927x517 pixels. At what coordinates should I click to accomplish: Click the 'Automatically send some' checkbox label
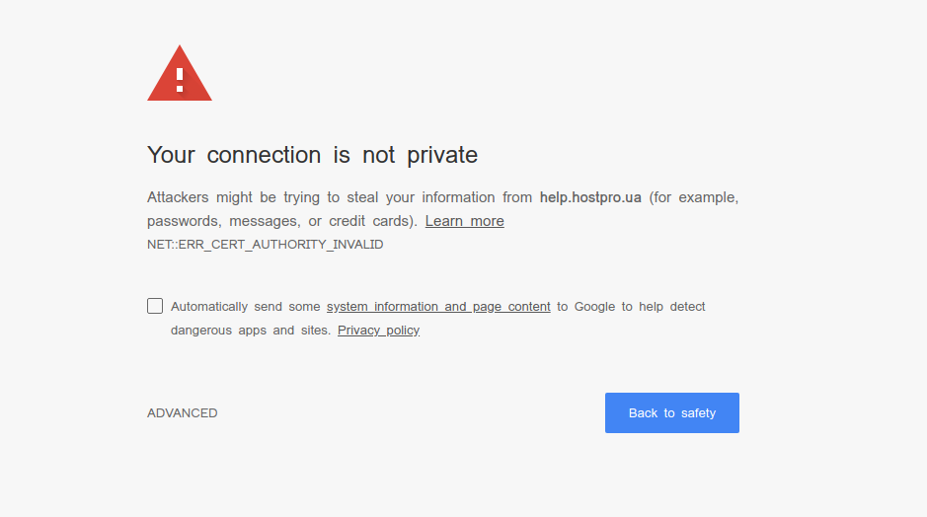246,307
